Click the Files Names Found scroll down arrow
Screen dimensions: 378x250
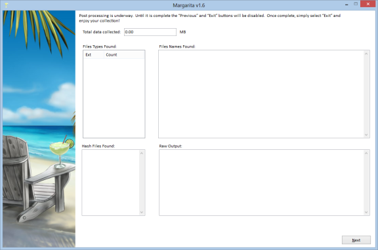pos(366,135)
